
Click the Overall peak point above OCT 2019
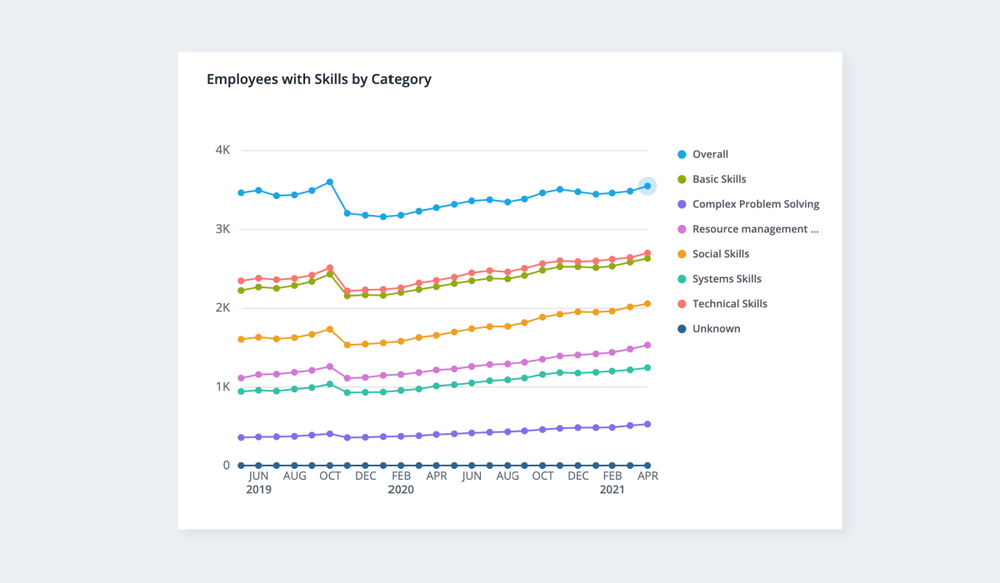point(330,182)
